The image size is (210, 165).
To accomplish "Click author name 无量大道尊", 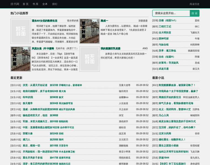I will [x=125, y=85].
